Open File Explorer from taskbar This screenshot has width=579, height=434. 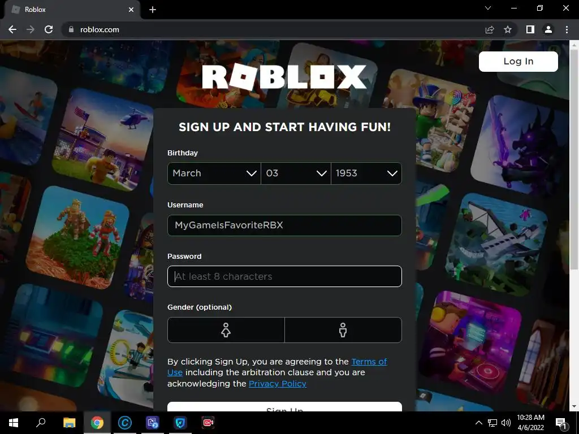point(69,423)
